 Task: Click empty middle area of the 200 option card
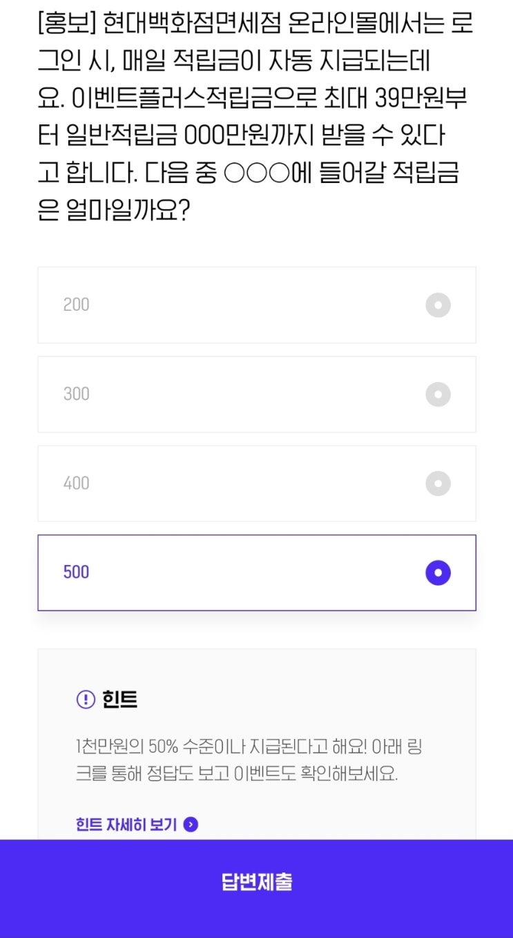tap(255, 305)
